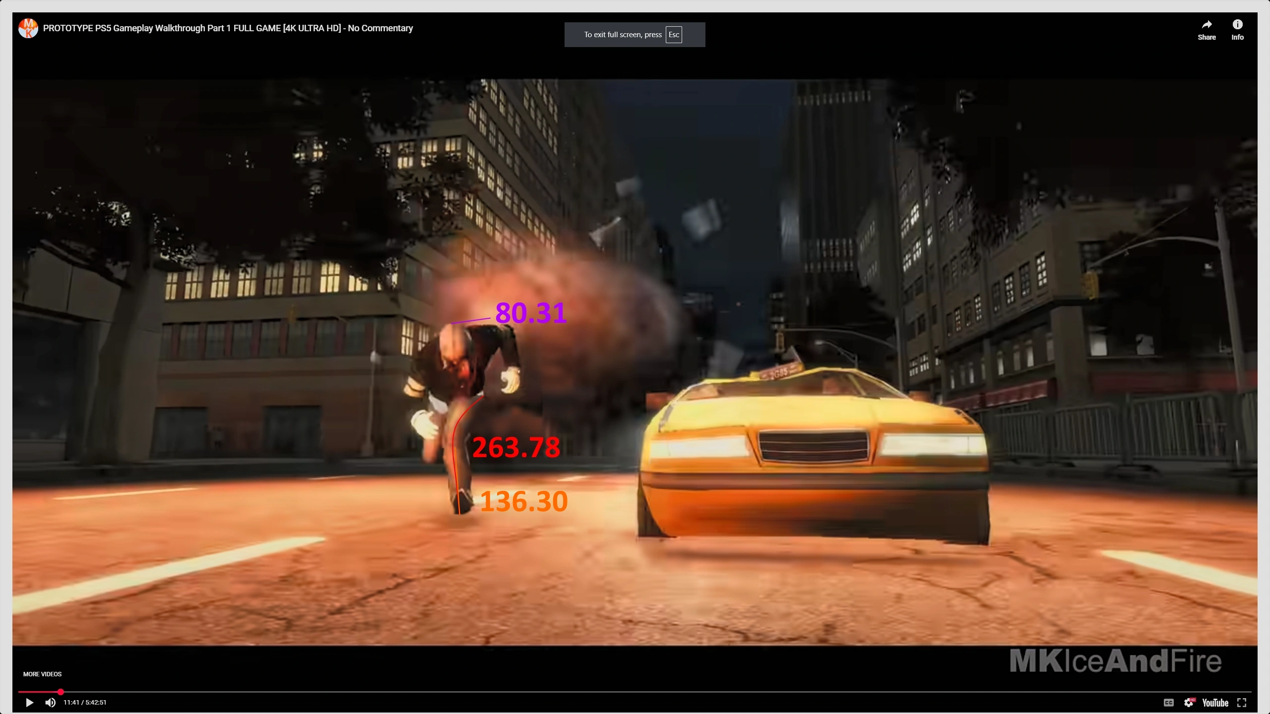Play the paused video
Screen dimensions: 1270x714
point(29,702)
